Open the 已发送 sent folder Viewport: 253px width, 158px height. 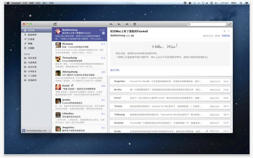point(36,39)
